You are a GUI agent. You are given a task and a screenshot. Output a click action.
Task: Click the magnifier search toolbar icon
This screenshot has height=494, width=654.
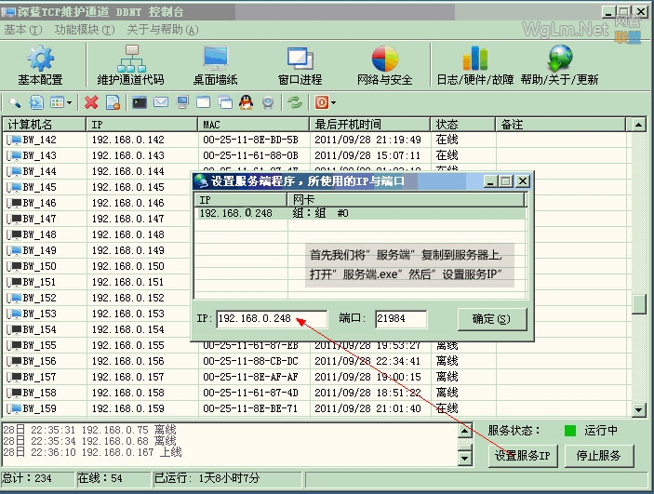(x=16, y=102)
